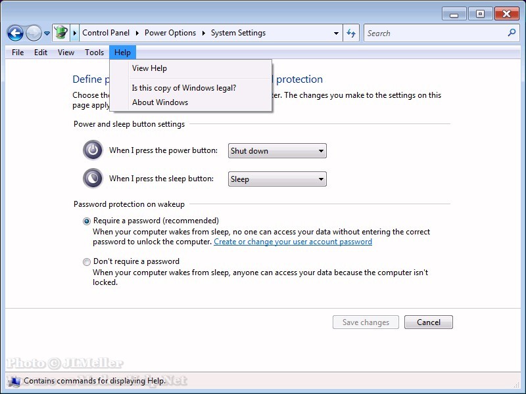
Task: Click the round power button icon
Action: pos(93,150)
